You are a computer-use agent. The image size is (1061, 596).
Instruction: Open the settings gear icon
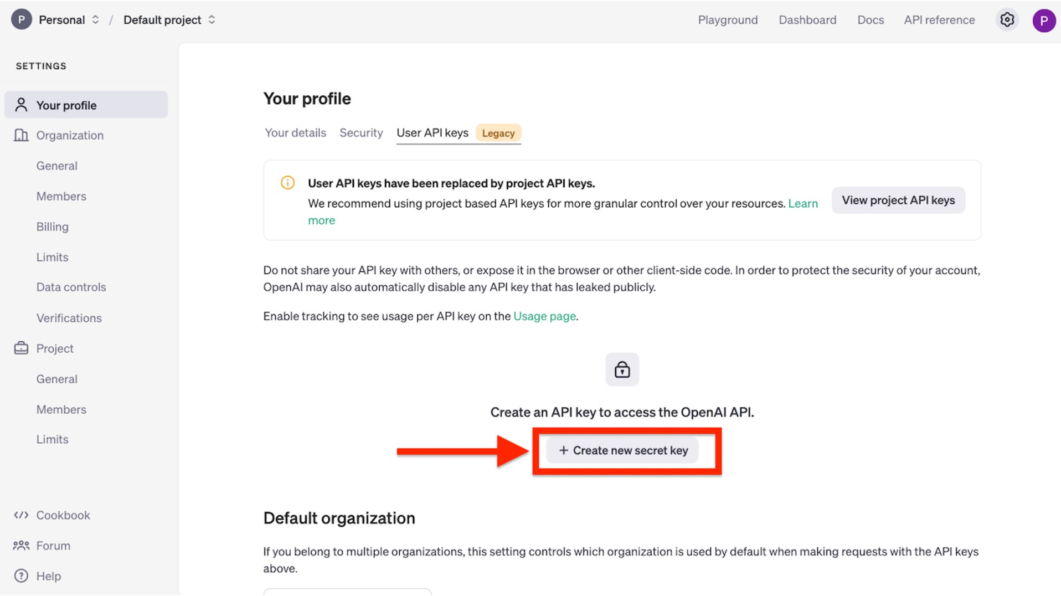[1007, 20]
